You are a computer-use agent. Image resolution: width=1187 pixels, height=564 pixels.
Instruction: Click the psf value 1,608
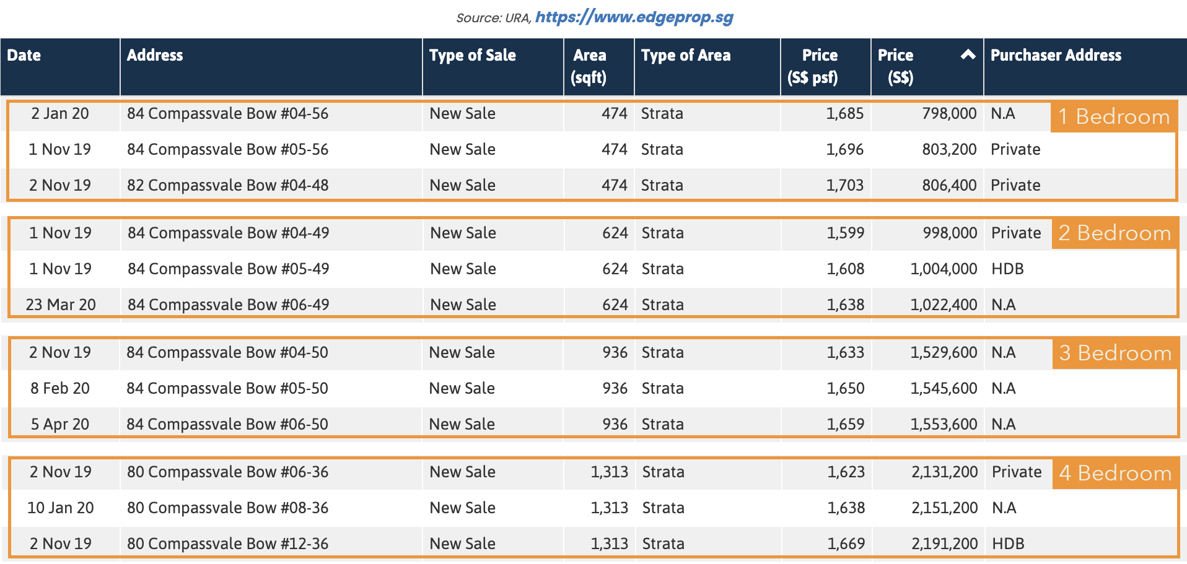coord(846,269)
